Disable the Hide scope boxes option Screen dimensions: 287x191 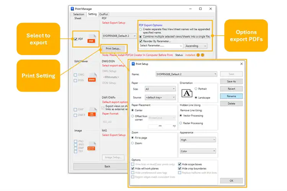(x=179, y=164)
